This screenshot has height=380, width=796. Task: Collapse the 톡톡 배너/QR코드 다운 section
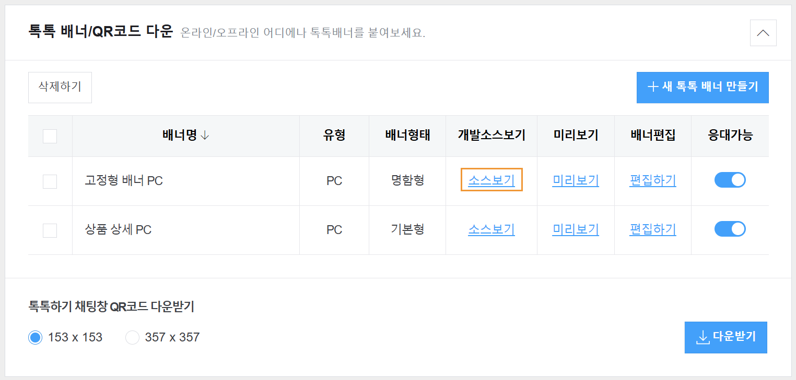tap(763, 33)
